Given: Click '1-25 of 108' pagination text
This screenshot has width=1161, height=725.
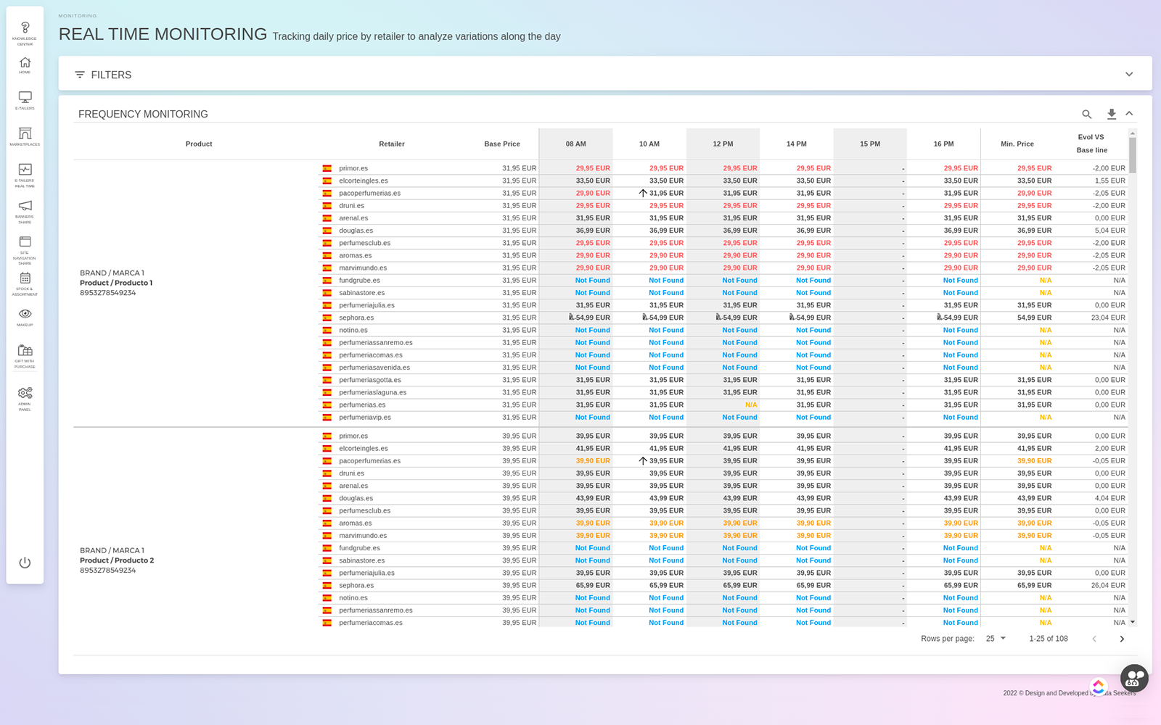Looking at the screenshot, I should (1049, 639).
